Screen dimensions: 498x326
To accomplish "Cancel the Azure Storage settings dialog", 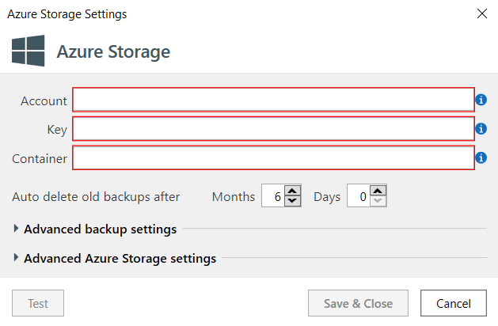I will pyautogui.click(x=453, y=303).
